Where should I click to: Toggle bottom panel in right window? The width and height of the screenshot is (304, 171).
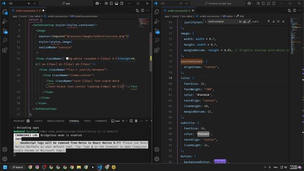(268, 3)
